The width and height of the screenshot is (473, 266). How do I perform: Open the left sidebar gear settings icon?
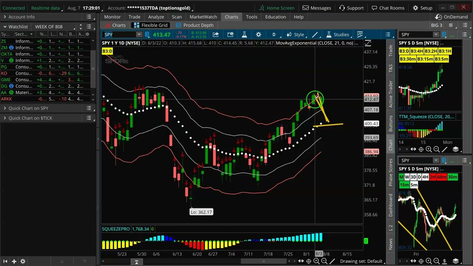pos(23,261)
